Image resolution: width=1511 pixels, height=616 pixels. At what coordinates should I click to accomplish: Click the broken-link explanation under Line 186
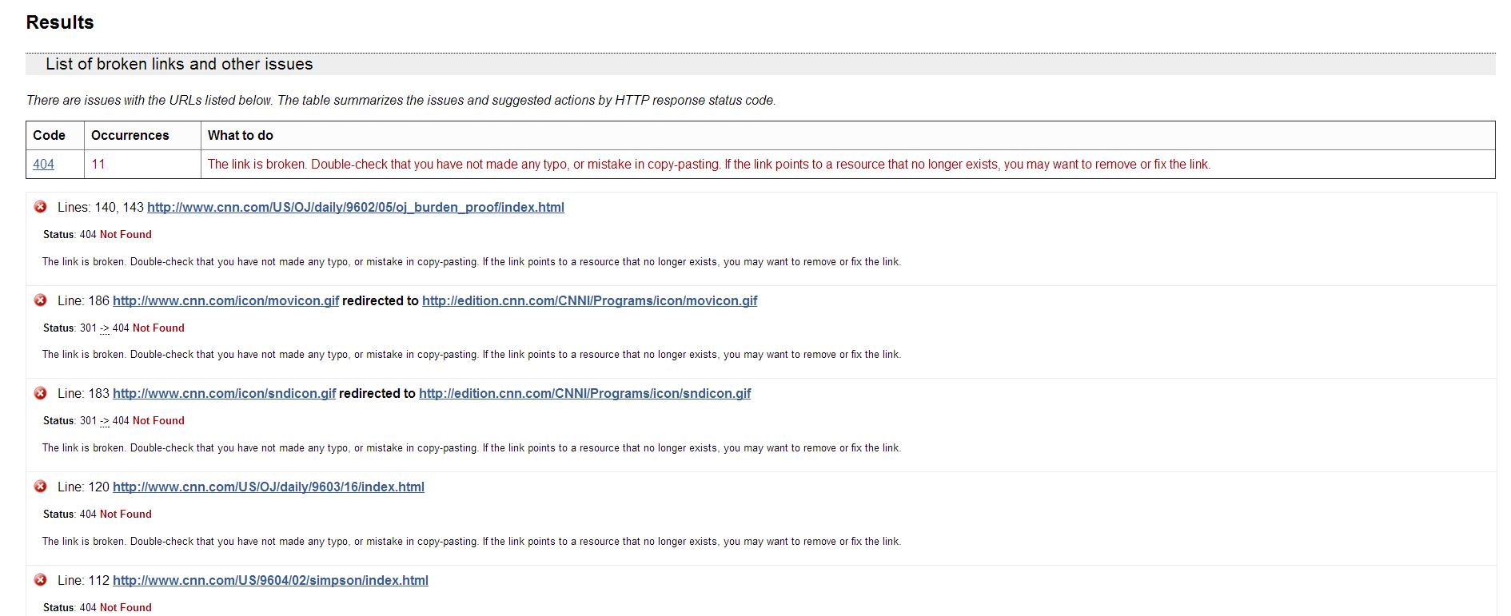pyautogui.click(x=472, y=354)
